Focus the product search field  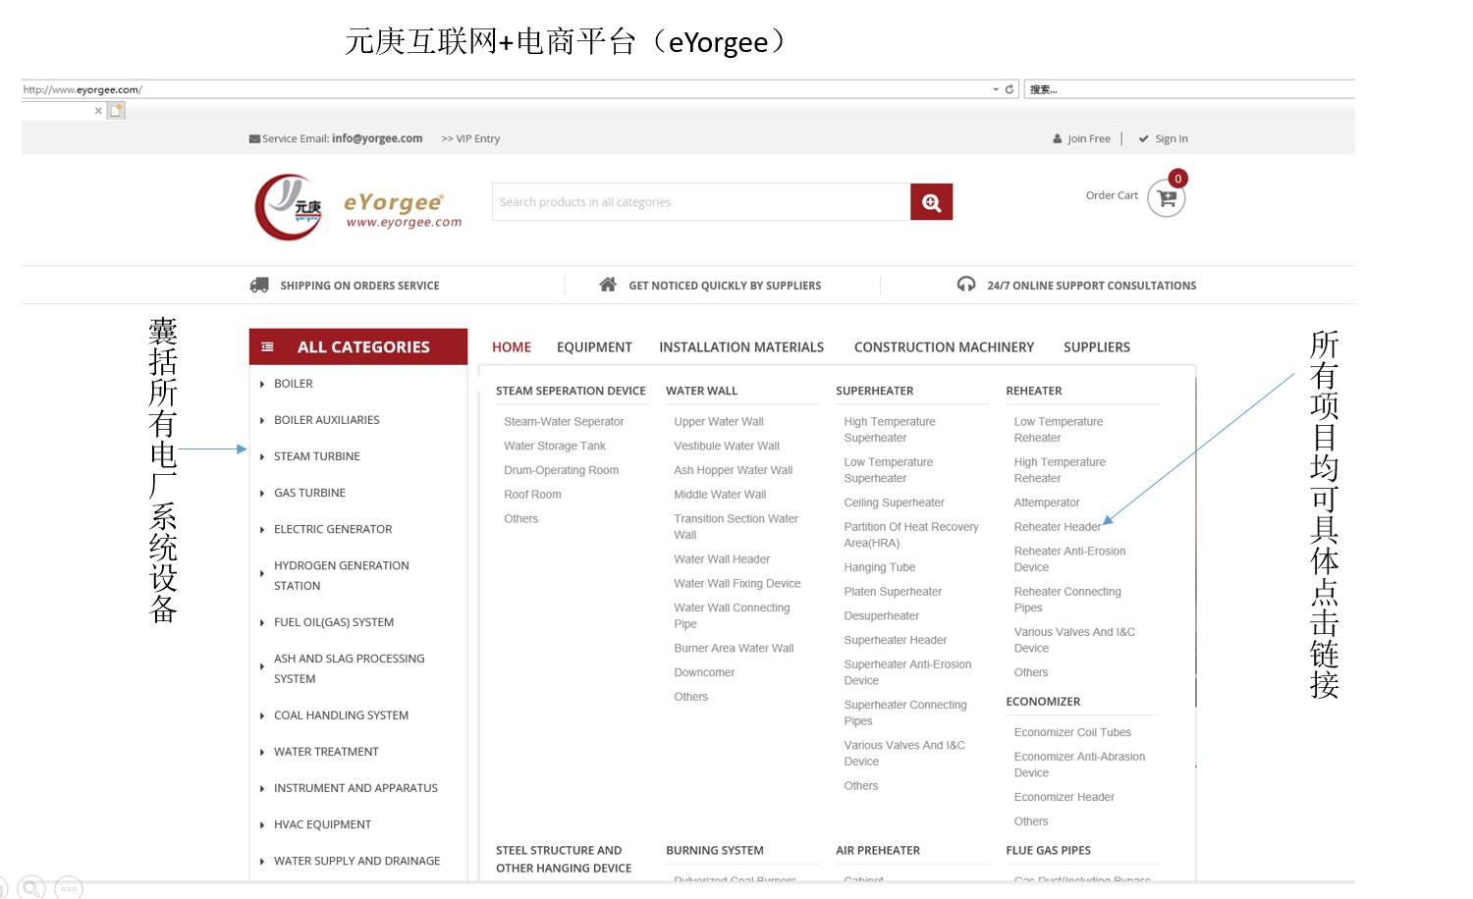pos(701,202)
